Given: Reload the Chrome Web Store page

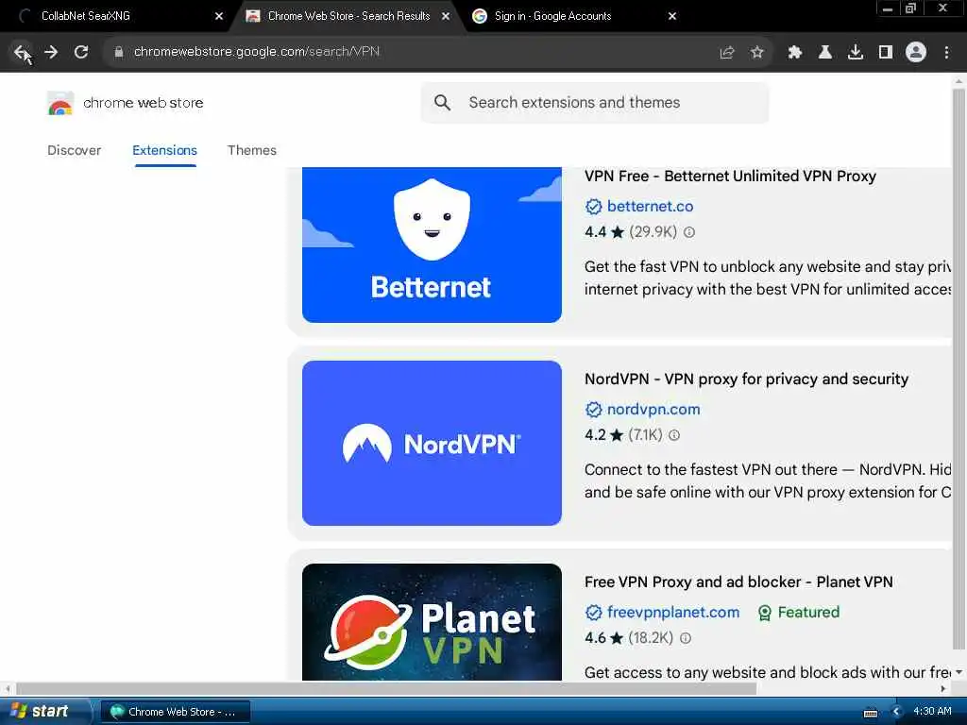Looking at the screenshot, I should click(81, 53).
